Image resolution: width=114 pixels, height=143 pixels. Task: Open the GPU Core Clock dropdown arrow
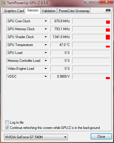[x=46, y=21]
